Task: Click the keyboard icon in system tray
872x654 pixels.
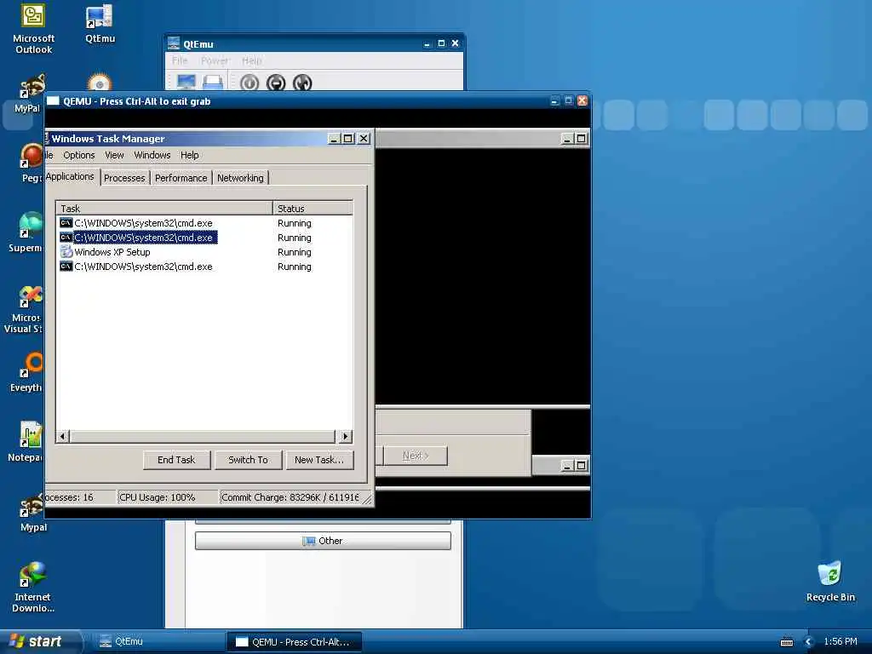Action: coord(787,642)
